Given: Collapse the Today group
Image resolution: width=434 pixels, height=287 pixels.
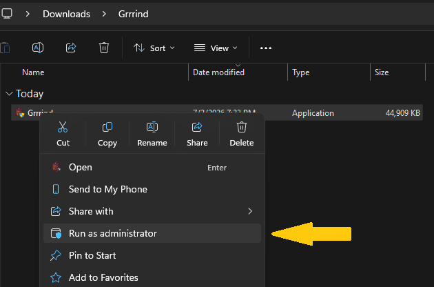Looking at the screenshot, I should (9, 94).
